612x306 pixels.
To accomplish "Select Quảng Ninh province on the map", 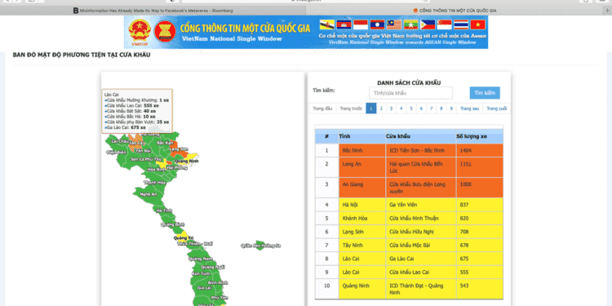I will [x=187, y=161].
